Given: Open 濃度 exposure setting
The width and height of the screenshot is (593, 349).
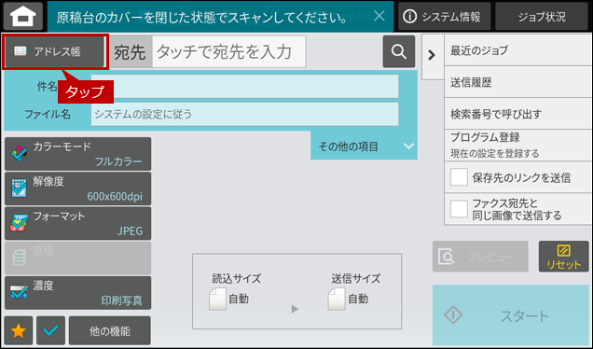Looking at the screenshot, I should pos(78,293).
